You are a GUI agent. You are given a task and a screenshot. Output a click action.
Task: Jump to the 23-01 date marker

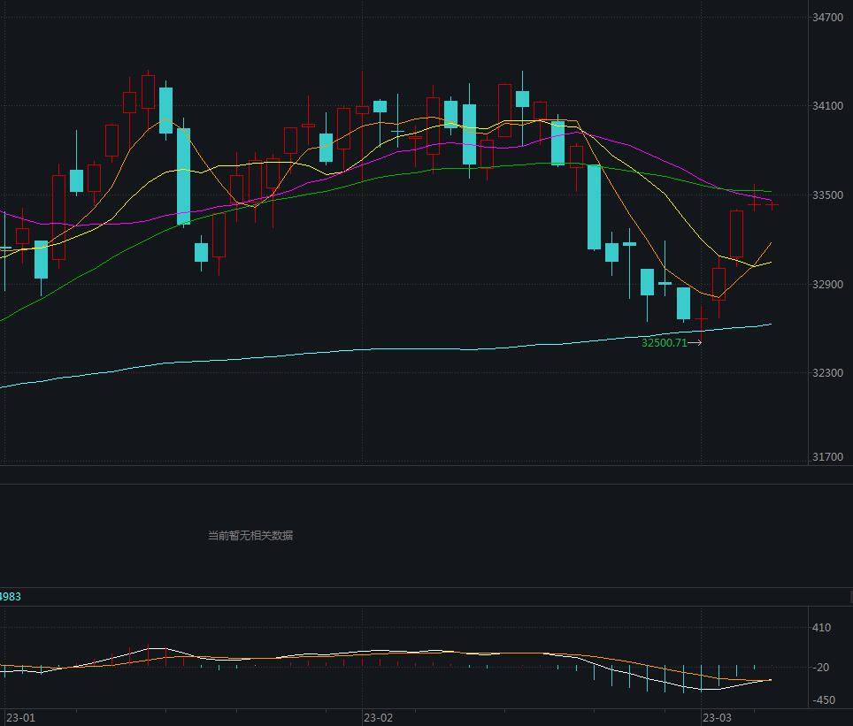tap(21, 717)
